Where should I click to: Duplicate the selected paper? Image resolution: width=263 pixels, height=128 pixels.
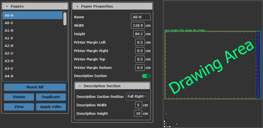point(51,97)
